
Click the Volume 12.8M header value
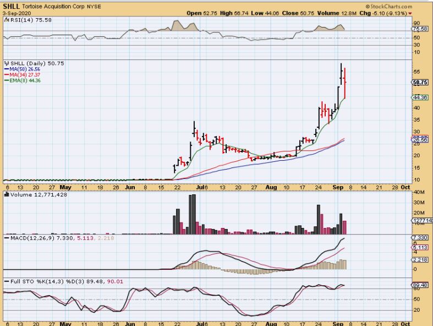tap(337, 13)
